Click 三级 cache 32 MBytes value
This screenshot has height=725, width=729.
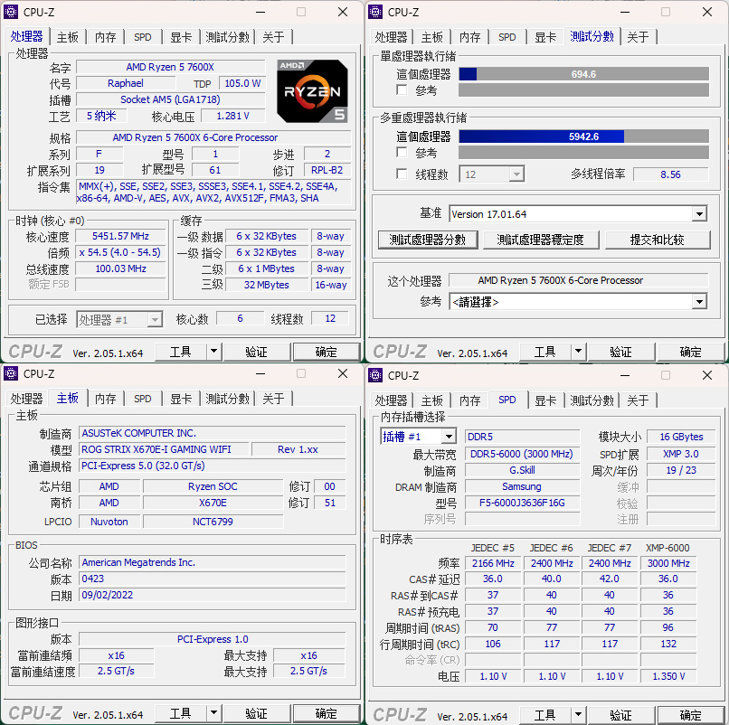(x=267, y=285)
